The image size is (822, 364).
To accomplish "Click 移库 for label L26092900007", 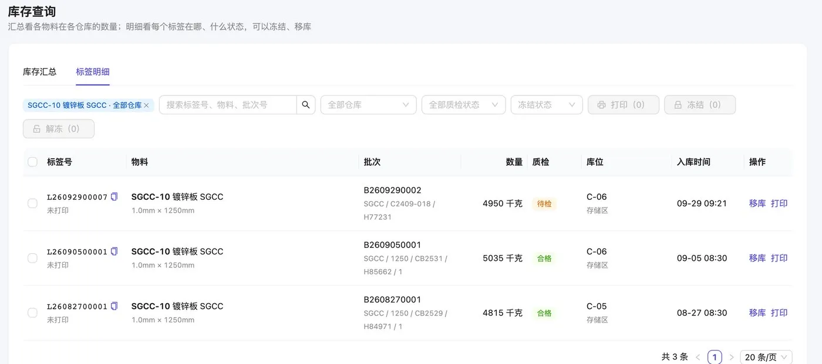I will [x=757, y=203].
